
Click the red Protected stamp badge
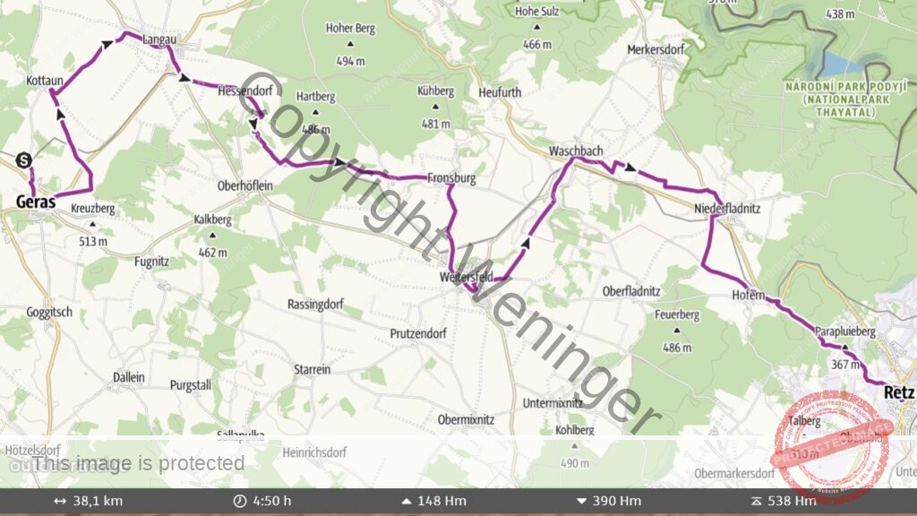(830, 446)
